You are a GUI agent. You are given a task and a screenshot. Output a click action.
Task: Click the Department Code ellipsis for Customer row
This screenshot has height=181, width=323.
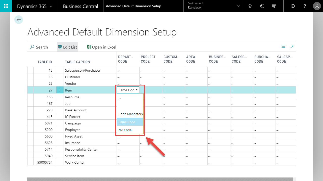118,77
